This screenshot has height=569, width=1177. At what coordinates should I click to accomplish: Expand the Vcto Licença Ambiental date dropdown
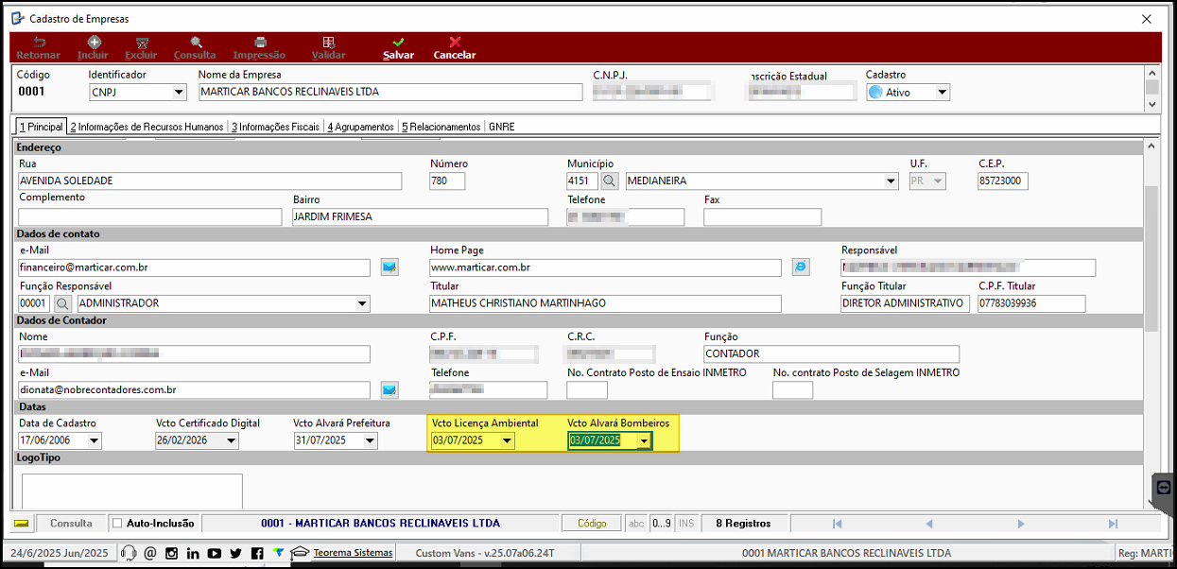click(507, 440)
